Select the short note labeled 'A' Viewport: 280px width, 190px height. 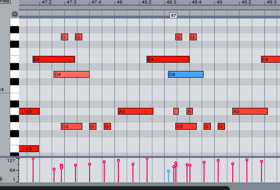click(x=189, y=111)
